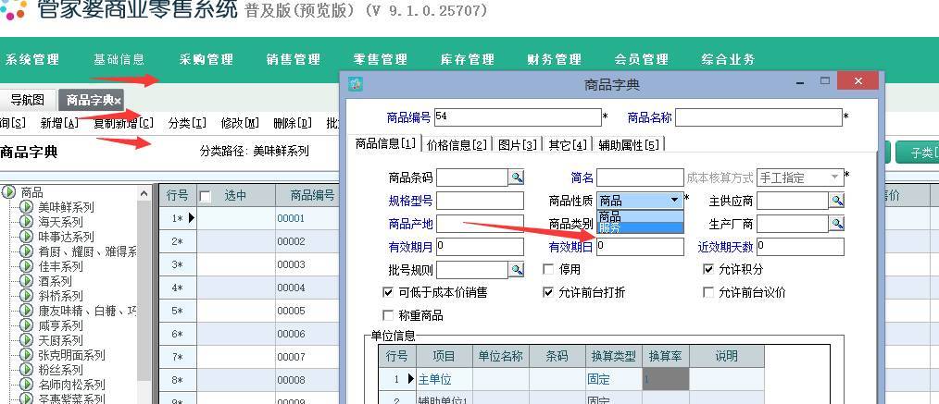939x404 pixels.
Task: Open the 零售管理 menu
Action: pyautogui.click(x=381, y=60)
